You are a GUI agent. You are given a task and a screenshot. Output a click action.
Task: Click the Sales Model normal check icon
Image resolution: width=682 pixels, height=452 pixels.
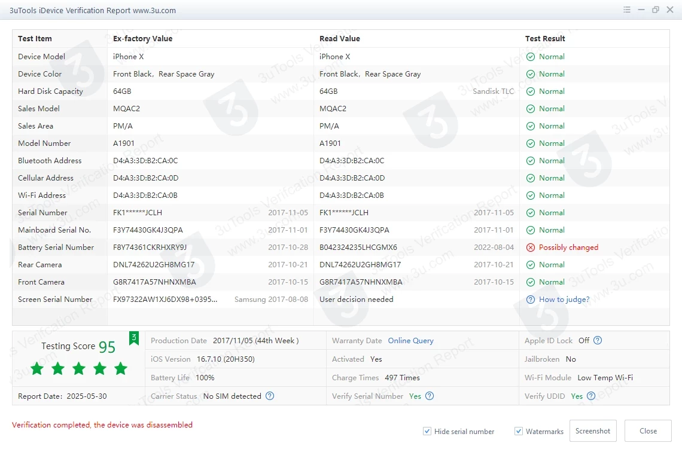pyautogui.click(x=531, y=109)
